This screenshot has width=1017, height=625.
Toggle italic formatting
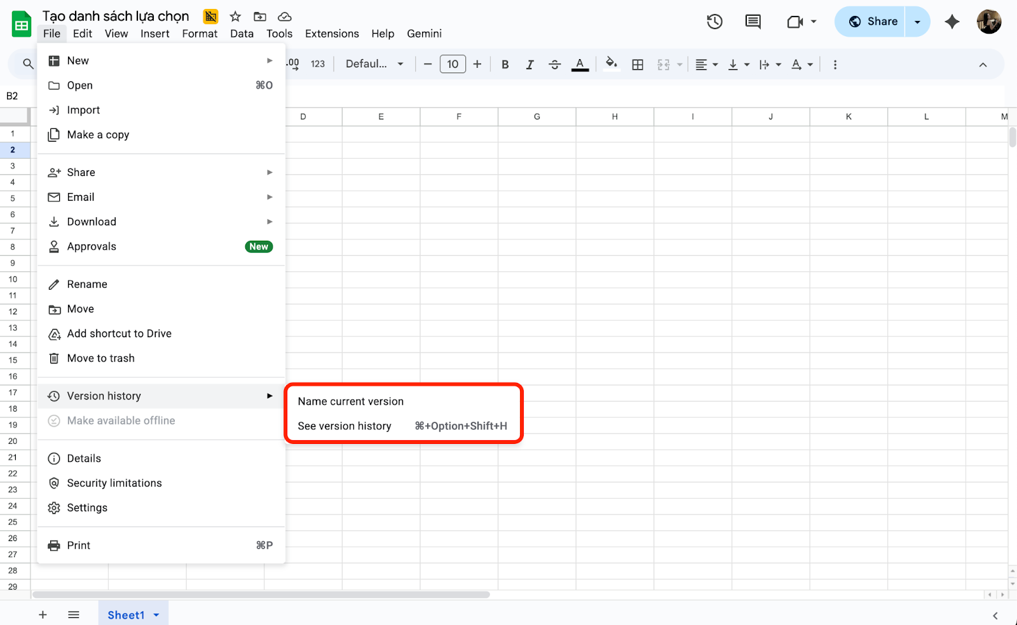(x=529, y=64)
